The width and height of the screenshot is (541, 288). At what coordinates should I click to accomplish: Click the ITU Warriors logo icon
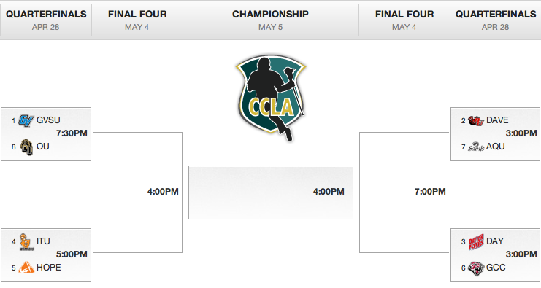tap(26, 242)
